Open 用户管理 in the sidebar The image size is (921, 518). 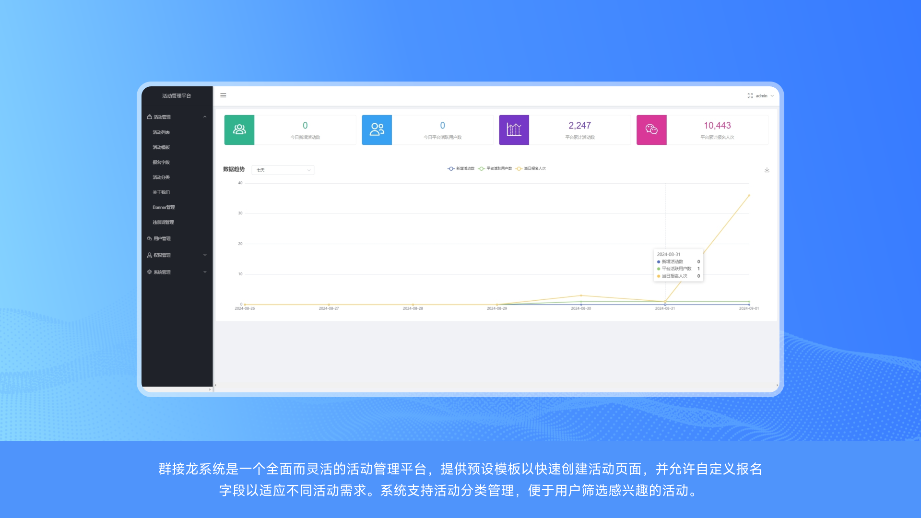coord(162,238)
